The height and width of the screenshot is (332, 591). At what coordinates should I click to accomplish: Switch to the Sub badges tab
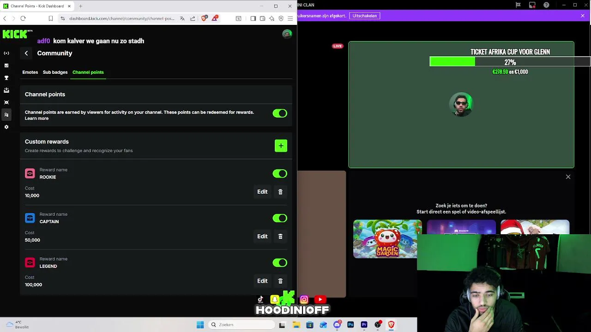(x=55, y=72)
